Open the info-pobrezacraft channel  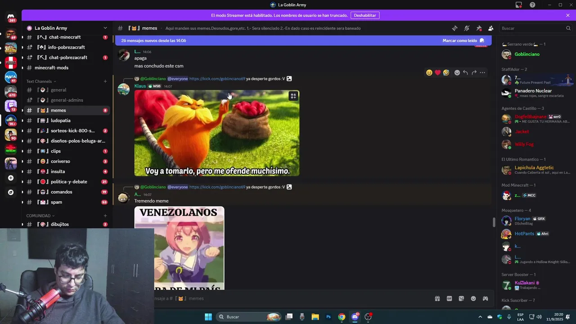point(67,47)
